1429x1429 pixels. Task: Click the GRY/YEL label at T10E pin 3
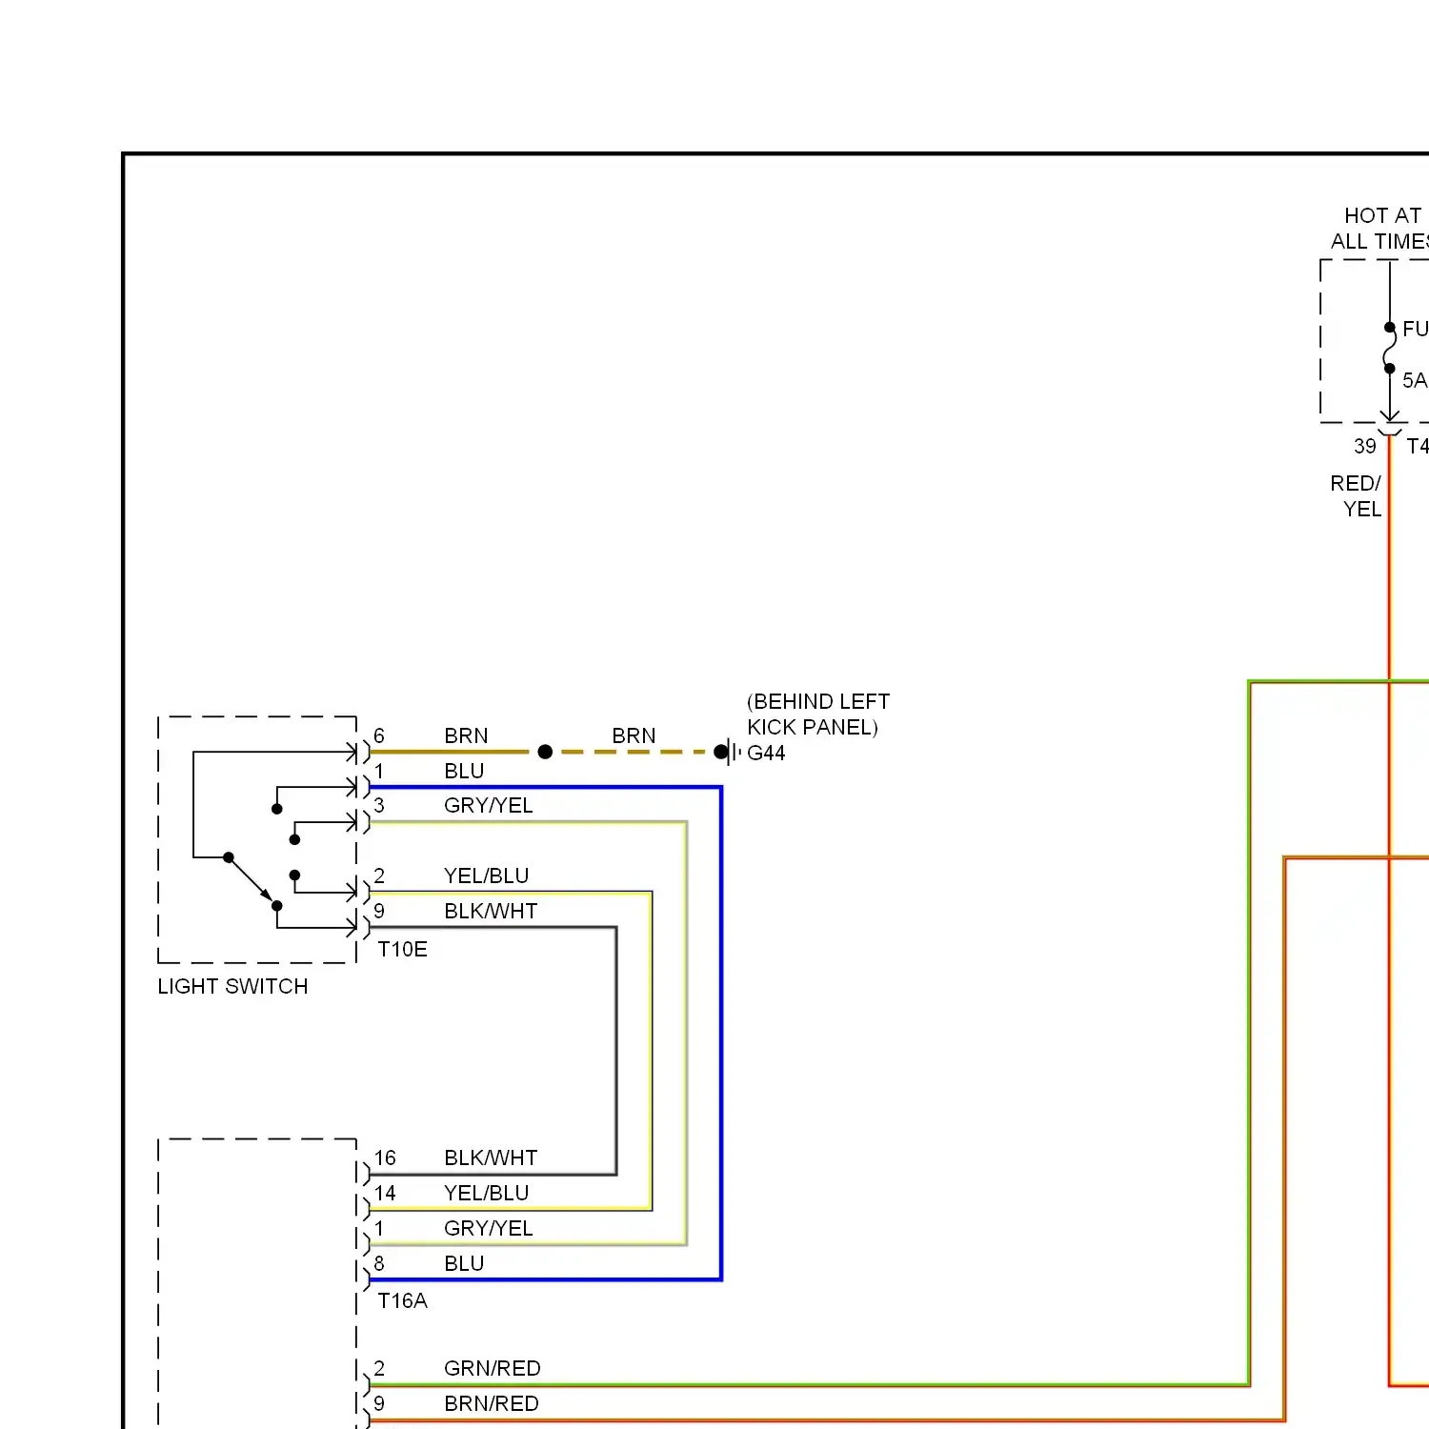coord(489,805)
